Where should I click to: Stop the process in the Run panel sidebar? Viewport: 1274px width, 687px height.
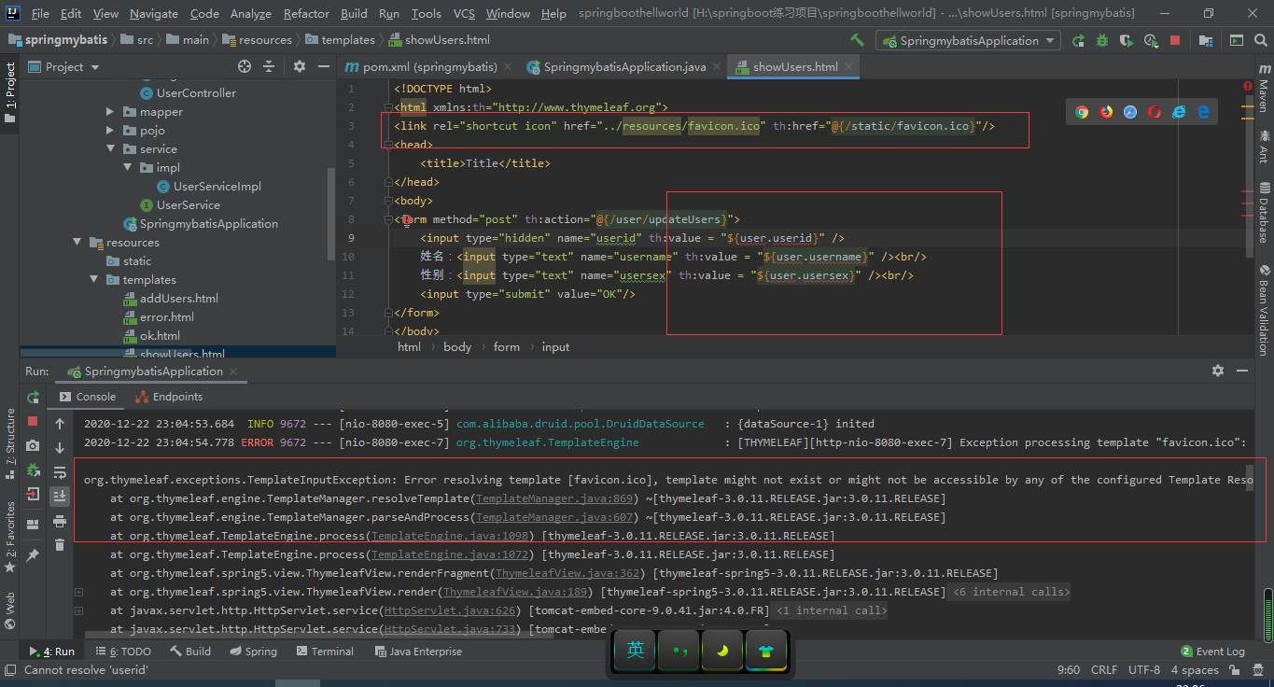click(x=34, y=422)
